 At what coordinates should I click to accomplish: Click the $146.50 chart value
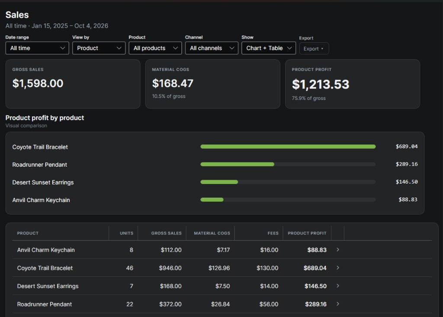click(x=407, y=182)
